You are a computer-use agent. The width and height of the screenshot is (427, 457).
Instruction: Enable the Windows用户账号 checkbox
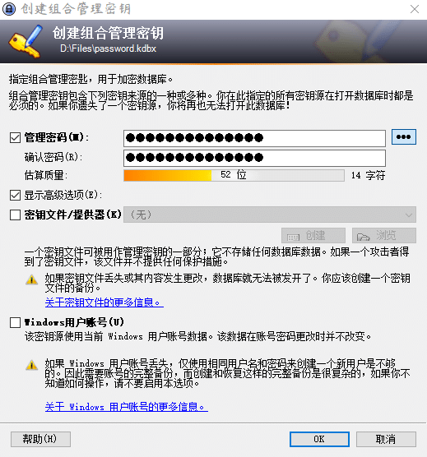click(15, 323)
